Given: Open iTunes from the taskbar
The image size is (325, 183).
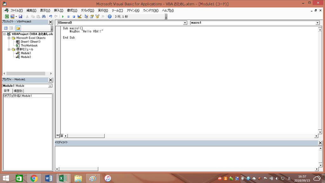Looking at the screenshot, I should 108,178.
